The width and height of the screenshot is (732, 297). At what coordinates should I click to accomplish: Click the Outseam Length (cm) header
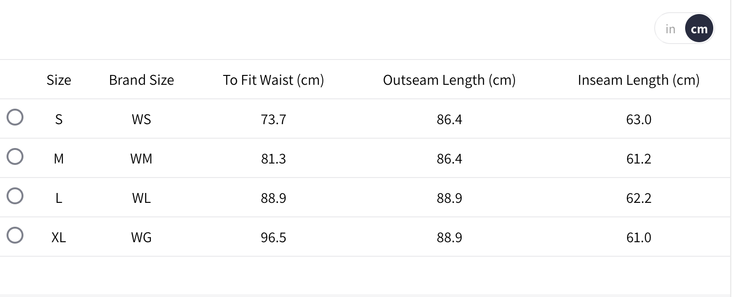449,80
